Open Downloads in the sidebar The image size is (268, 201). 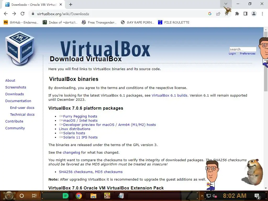pyautogui.click(x=15, y=94)
